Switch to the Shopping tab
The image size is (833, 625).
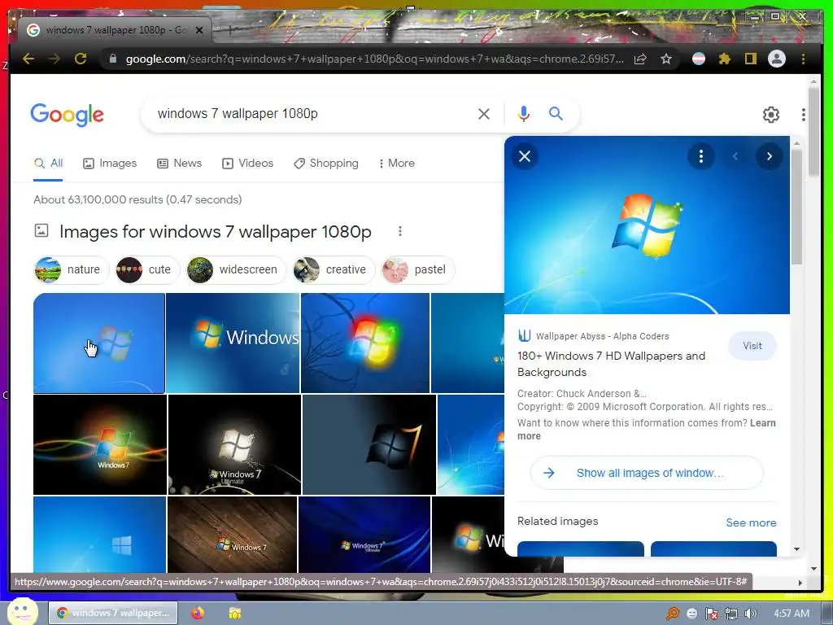pyautogui.click(x=326, y=163)
